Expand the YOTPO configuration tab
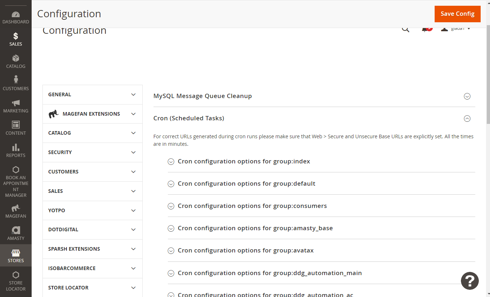The height and width of the screenshot is (297, 490). [x=92, y=210]
